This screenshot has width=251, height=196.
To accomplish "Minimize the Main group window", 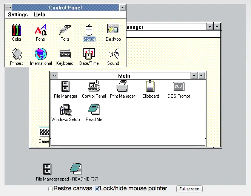I will [194, 76].
